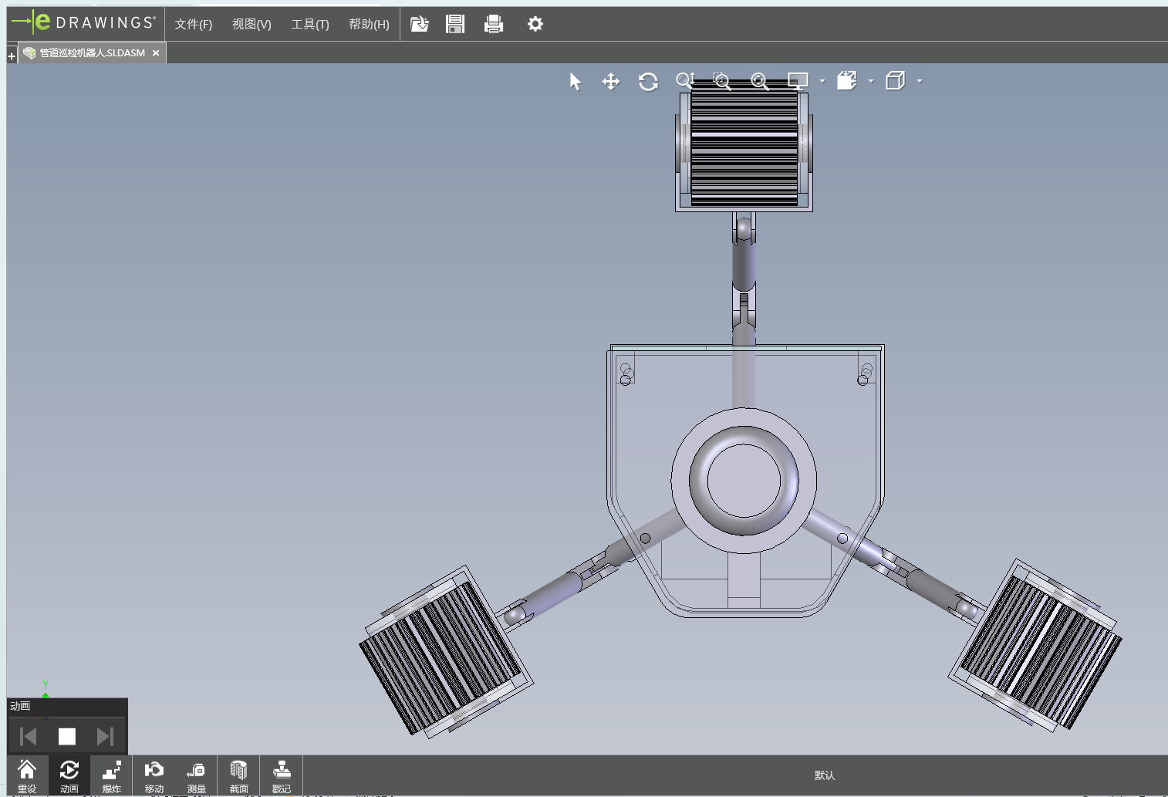The height and width of the screenshot is (797, 1168).
Task: Click the Zoom to Fit icon
Action: [759, 81]
